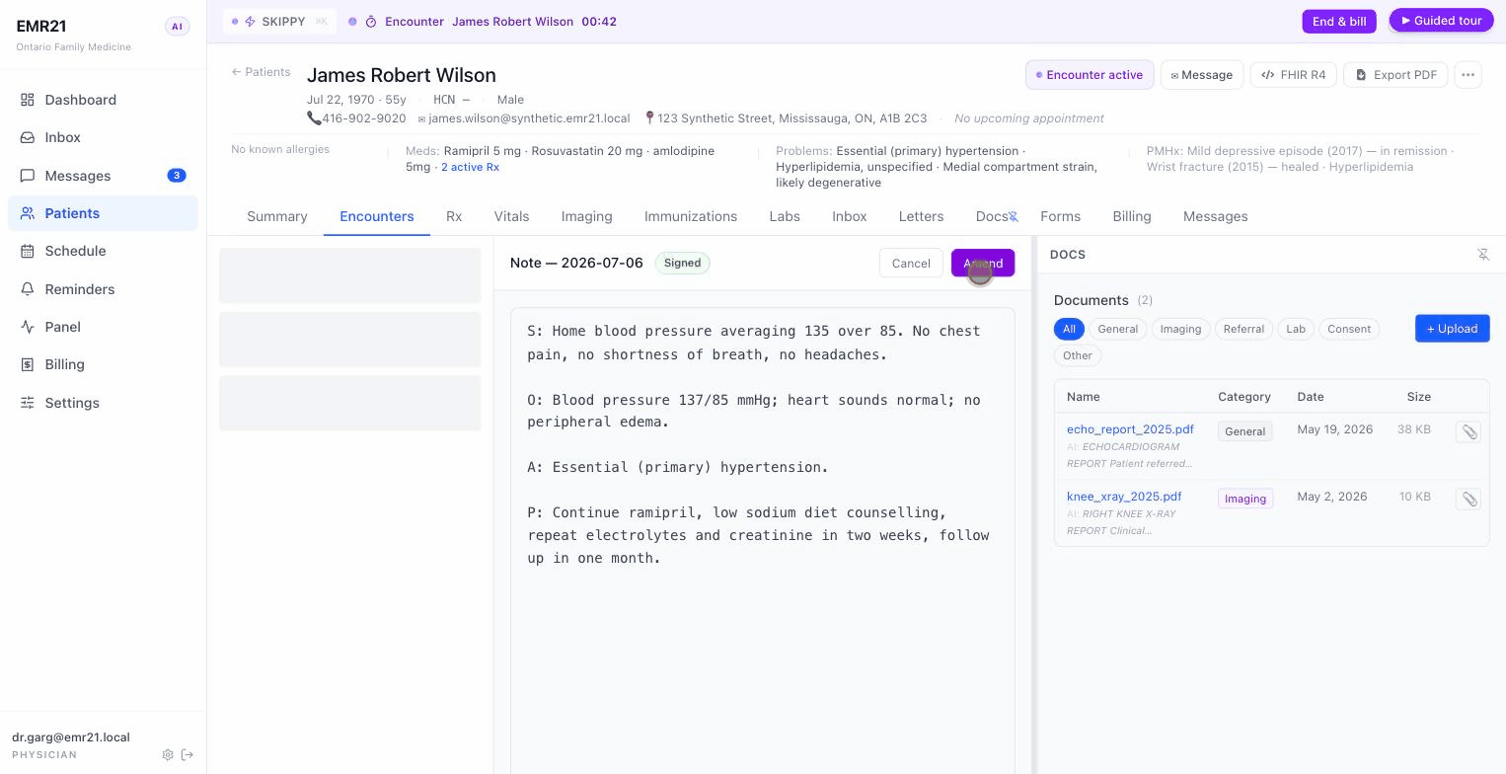Screen dimensions: 1506x774
Task: Switch to the Vitals tab
Action: (x=511, y=216)
